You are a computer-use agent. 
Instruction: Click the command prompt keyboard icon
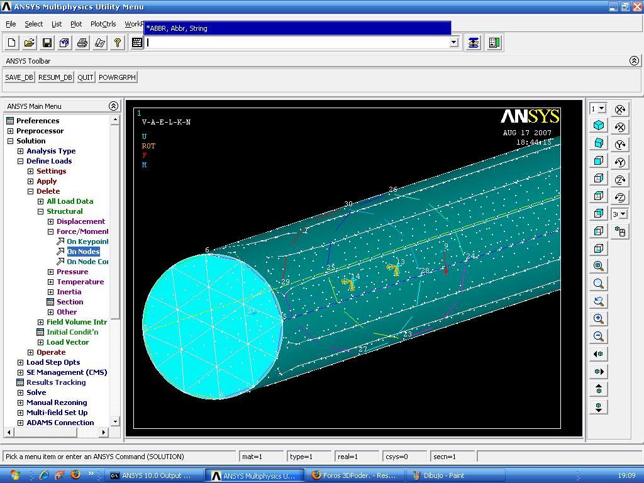pyautogui.click(x=136, y=43)
